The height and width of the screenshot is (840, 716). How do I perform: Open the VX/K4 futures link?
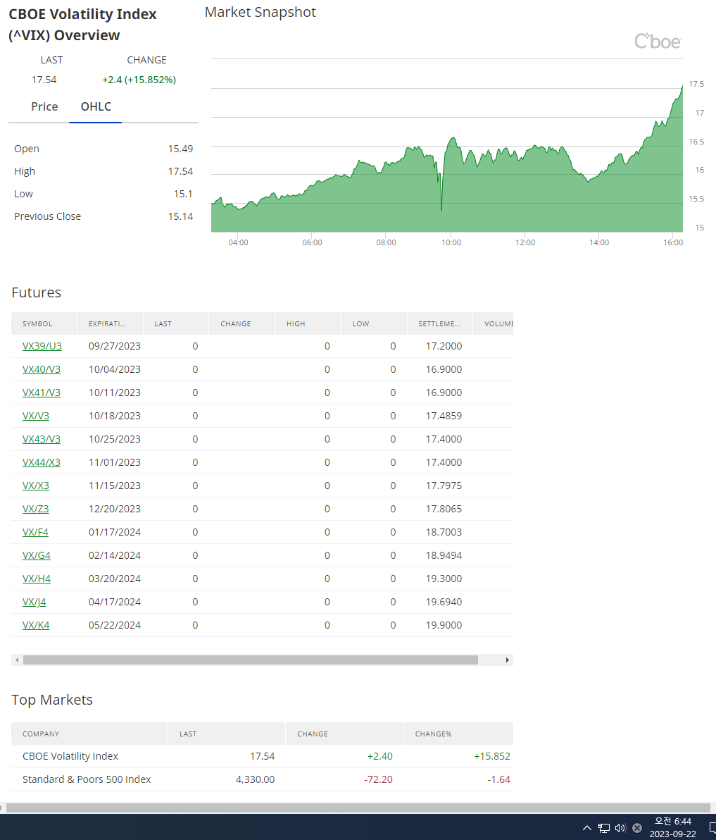(x=36, y=625)
